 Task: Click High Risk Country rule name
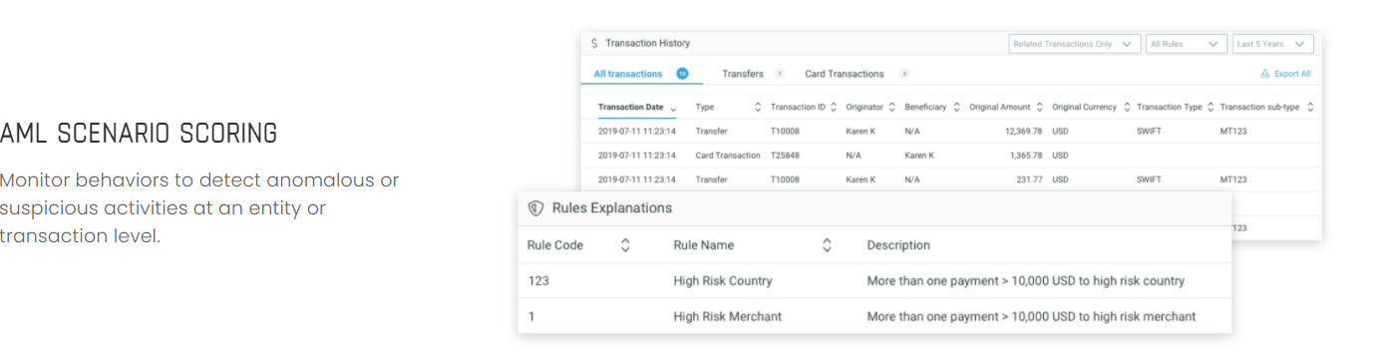point(723,281)
